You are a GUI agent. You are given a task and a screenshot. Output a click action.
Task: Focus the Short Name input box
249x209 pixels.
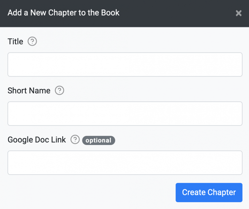point(125,114)
